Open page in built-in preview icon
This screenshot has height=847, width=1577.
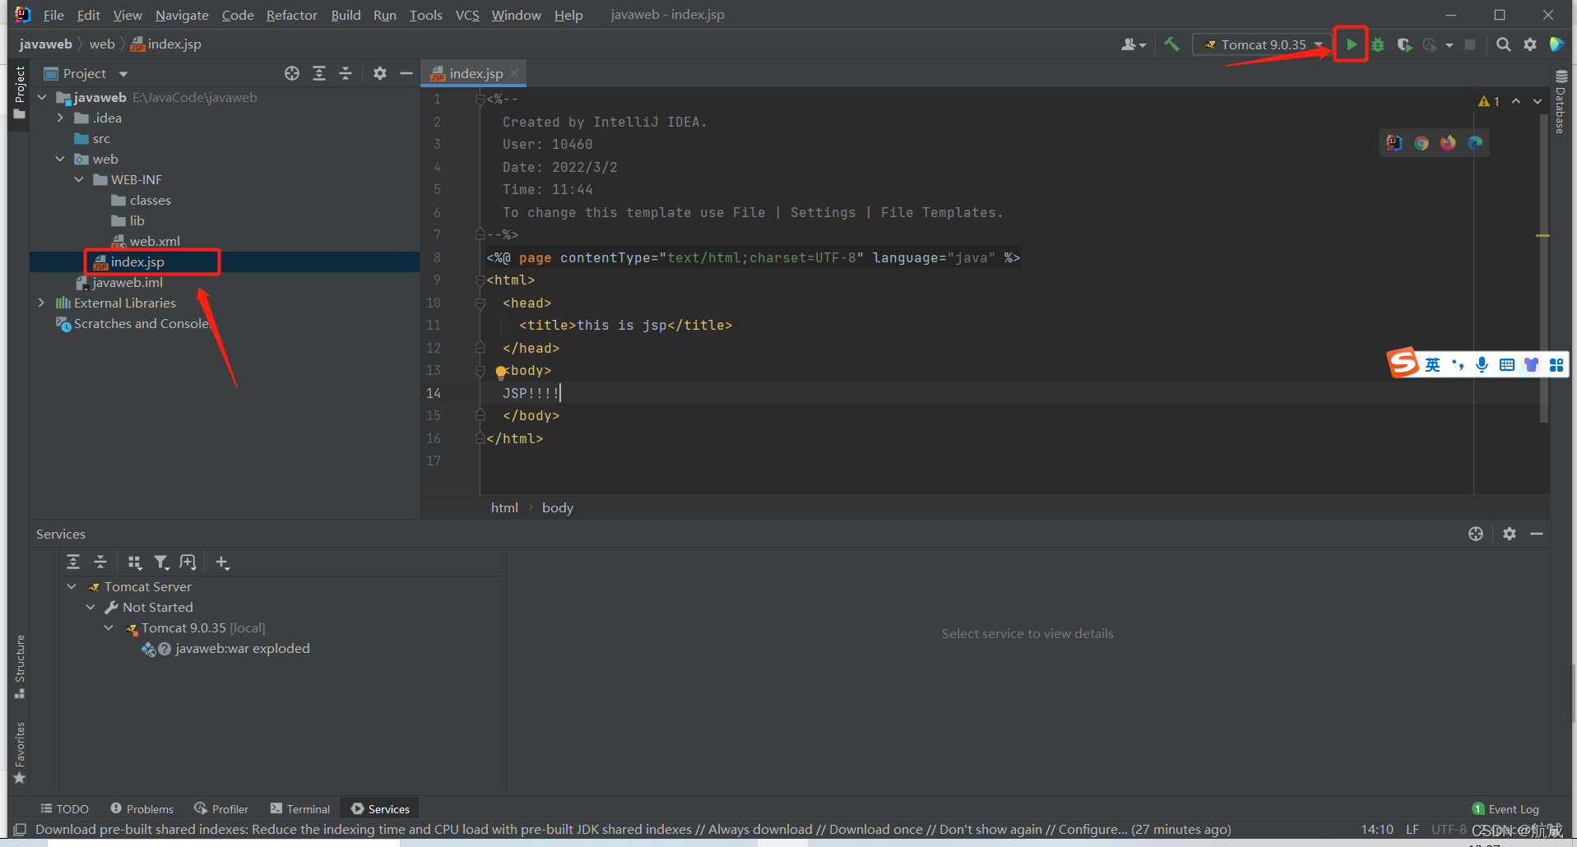point(1394,143)
